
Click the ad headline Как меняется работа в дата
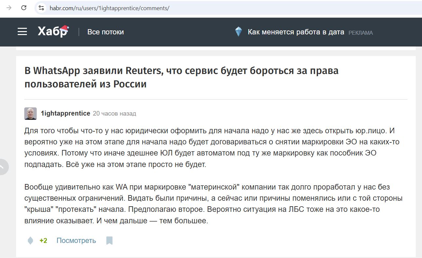pyautogui.click(x=296, y=32)
